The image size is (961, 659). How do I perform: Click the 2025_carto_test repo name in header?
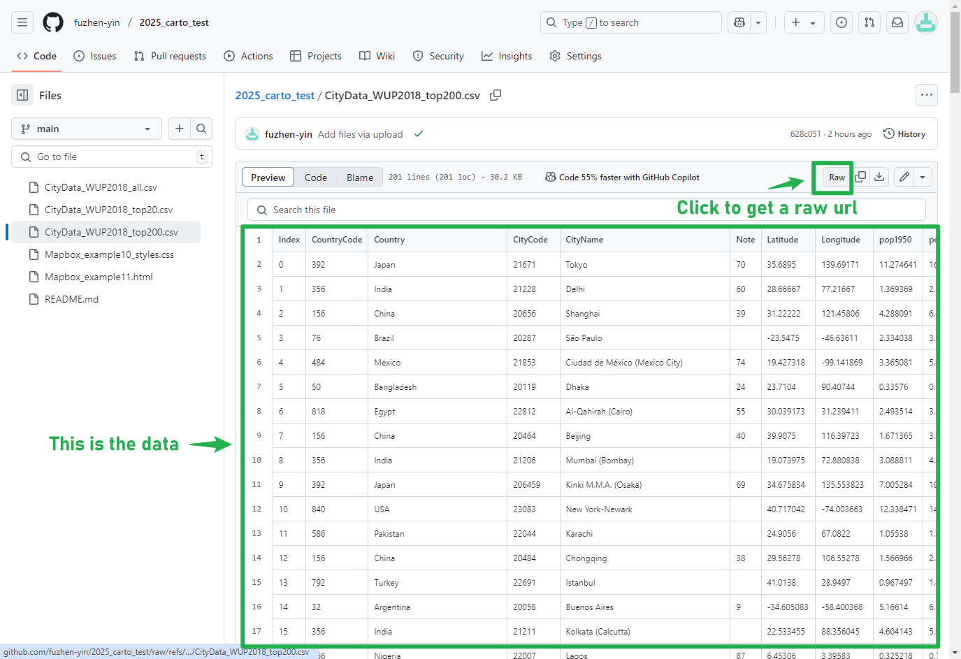tap(174, 22)
